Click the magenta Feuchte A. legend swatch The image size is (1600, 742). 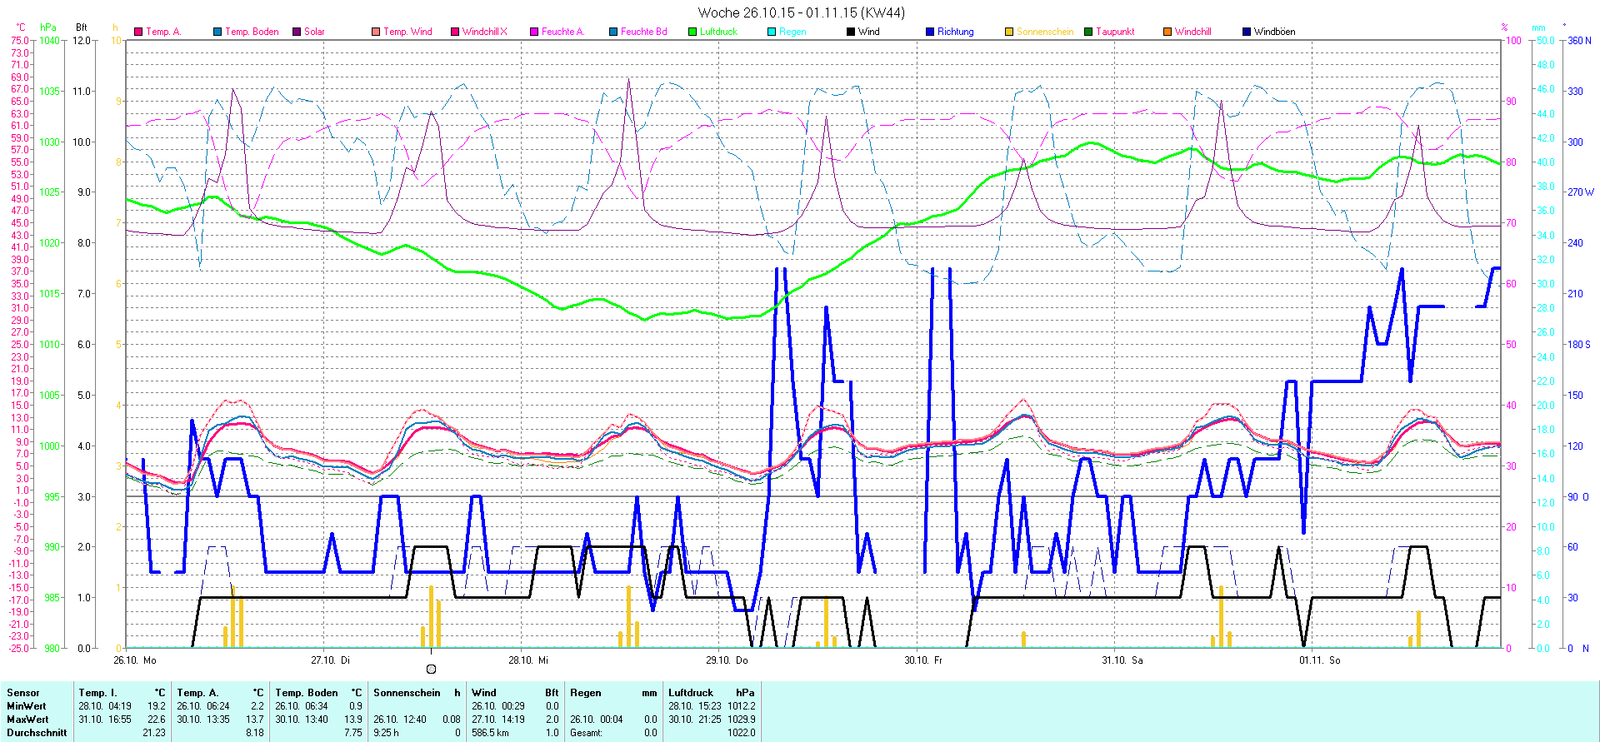[x=534, y=32]
